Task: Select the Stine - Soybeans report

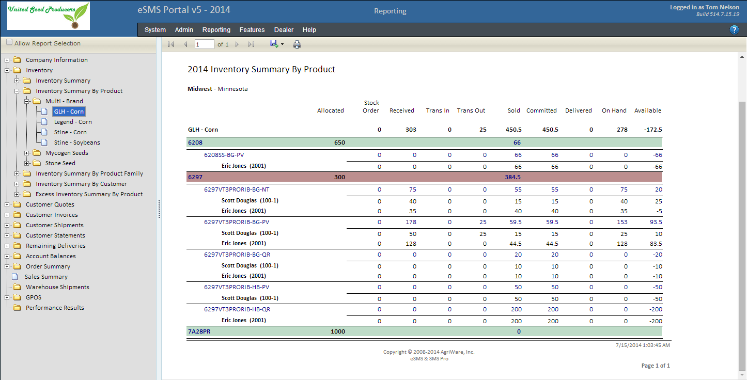Action: coord(77,142)
